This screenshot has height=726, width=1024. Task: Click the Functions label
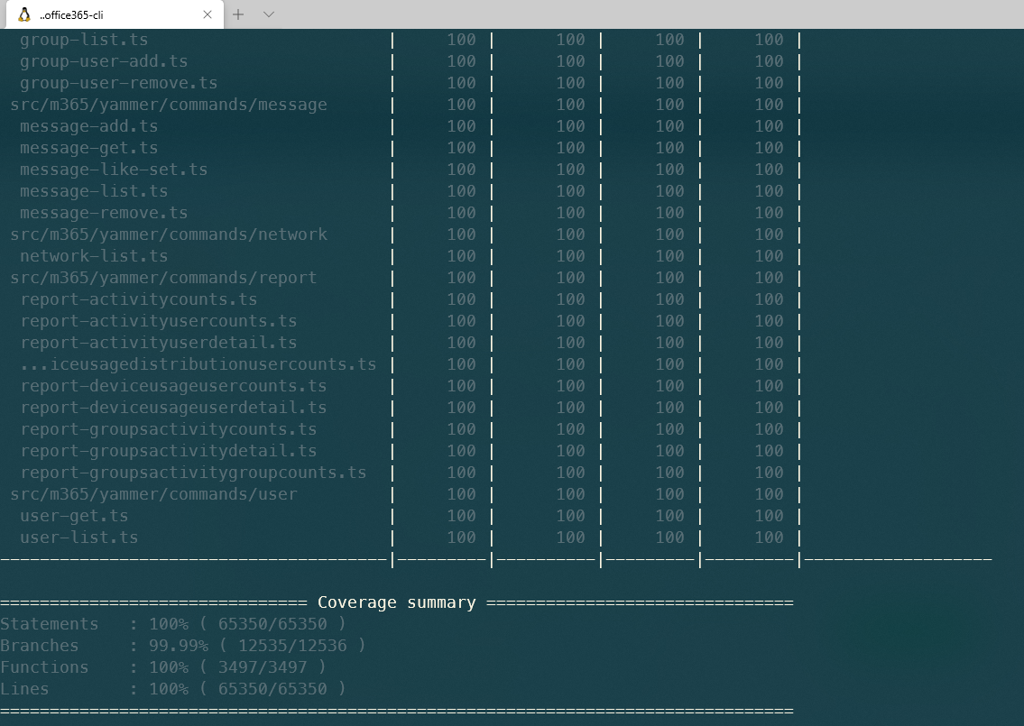[x=44, y=667]
